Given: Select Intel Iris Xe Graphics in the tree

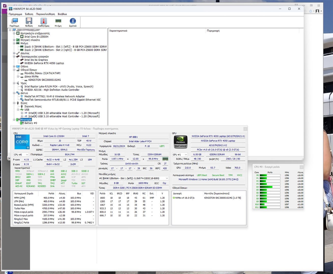Looking at the screenshot, I should [x=36, y=60].
